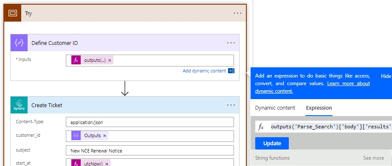
Task: Remove the Outputs token from customer_id
Action: pos(104,136)
